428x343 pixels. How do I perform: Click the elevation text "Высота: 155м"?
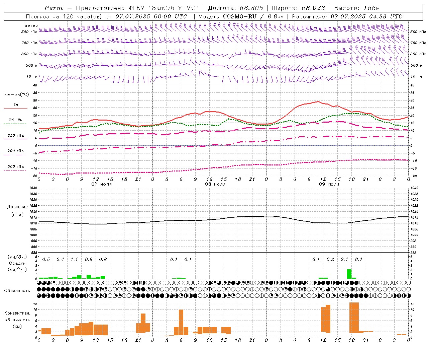point(357,8)
